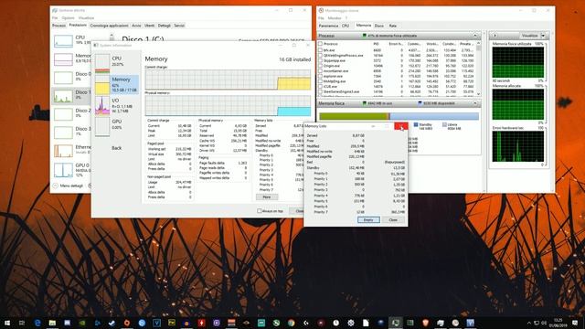Check the SteelSeriesEngine3.exe process checkbox
The height and width of the screenshot is (329, 585).
point(320,91)
